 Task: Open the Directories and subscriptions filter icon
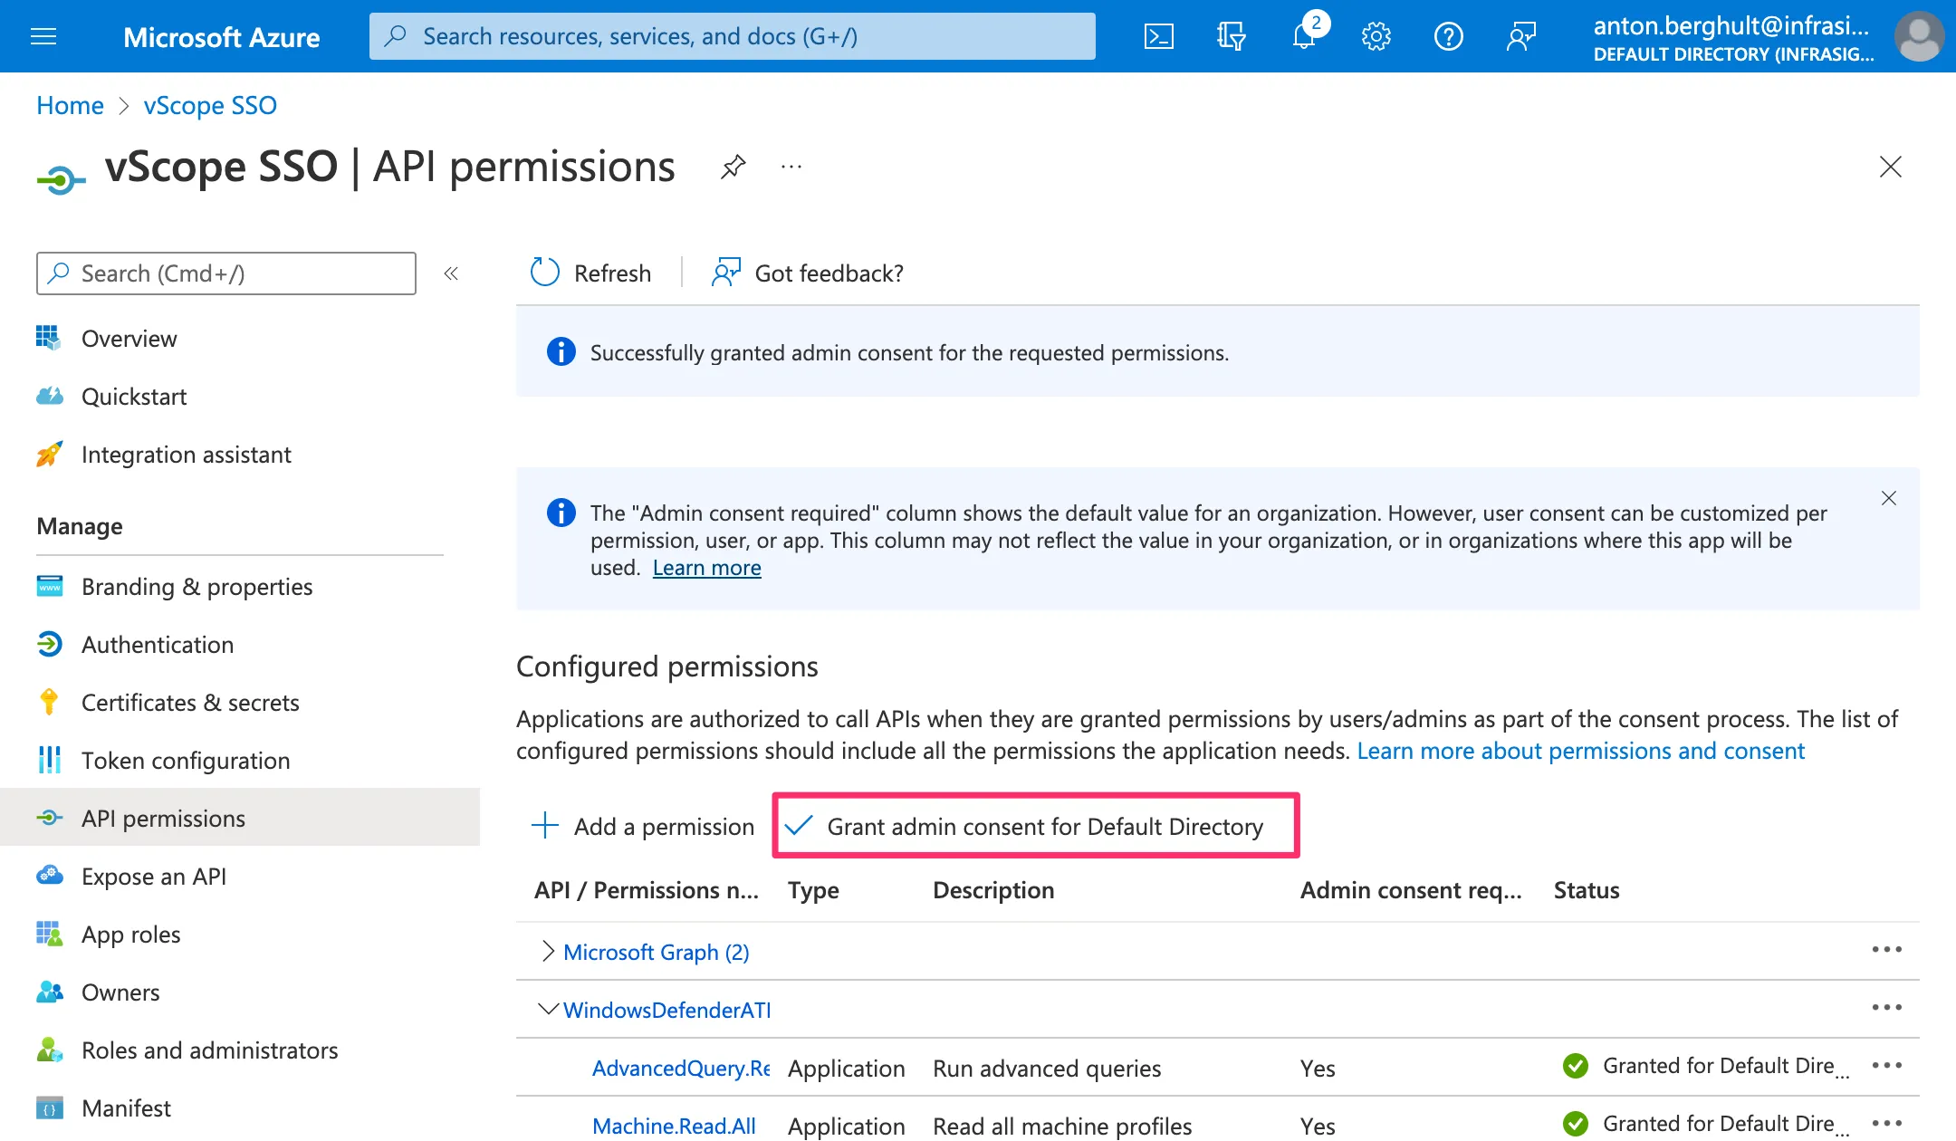pos(1232,36)
